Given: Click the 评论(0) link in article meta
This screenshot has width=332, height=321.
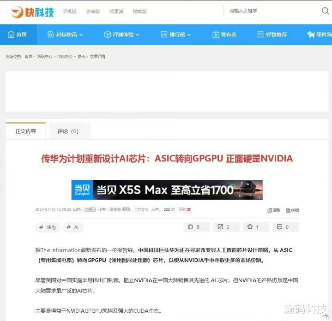Looking at the screenshot, I should pos(185,209).
